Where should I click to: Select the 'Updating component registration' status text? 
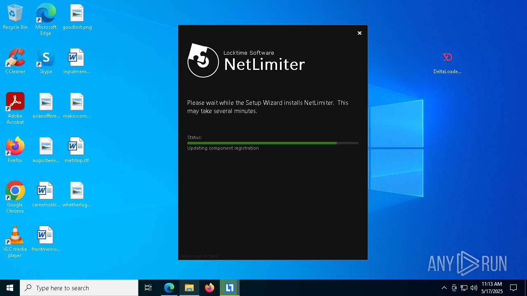click(x=223, y=148)
